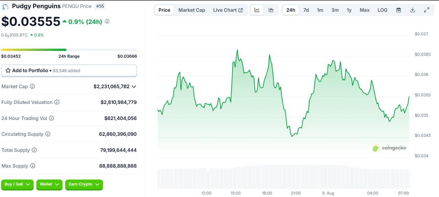This screenshot has height=197, width=439.
Task: Download chart data icon
Action: coord(413,10)
